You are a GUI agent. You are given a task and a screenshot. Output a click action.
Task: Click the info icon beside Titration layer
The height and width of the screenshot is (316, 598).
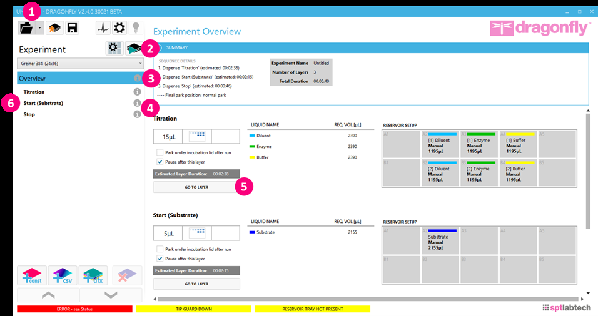pyautogui.click(x=137, y=92)
